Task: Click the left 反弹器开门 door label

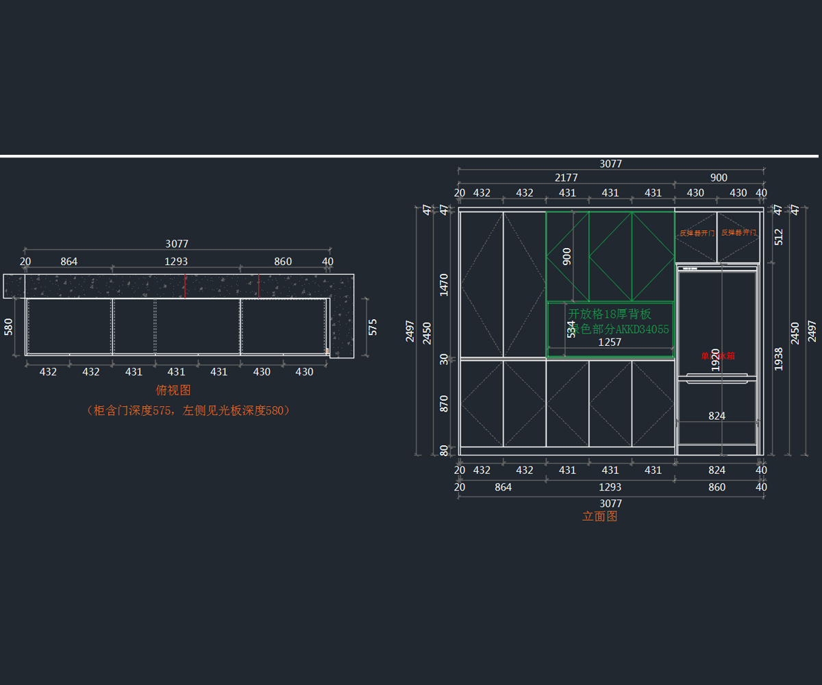Action: tap(697, 233)
